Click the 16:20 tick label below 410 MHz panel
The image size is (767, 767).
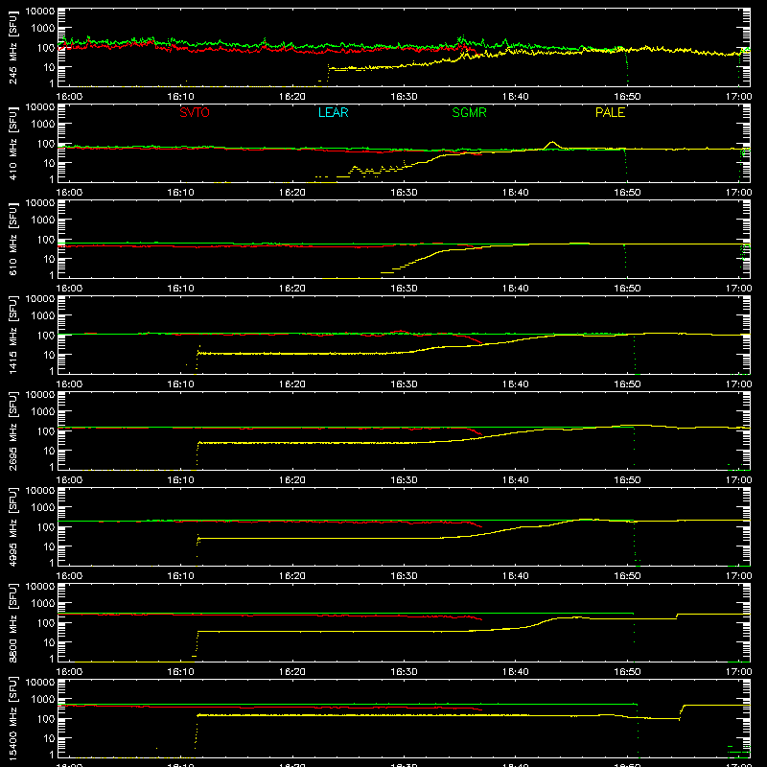tap(292, 193)
